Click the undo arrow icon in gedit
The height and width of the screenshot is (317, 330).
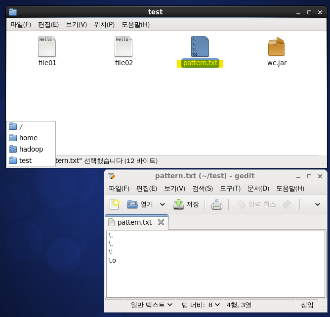pos(241,204)
